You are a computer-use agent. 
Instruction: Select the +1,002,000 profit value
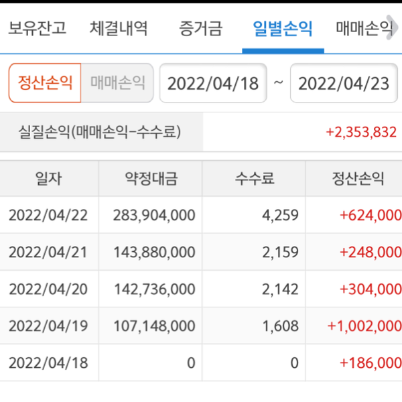pos(364,326)
